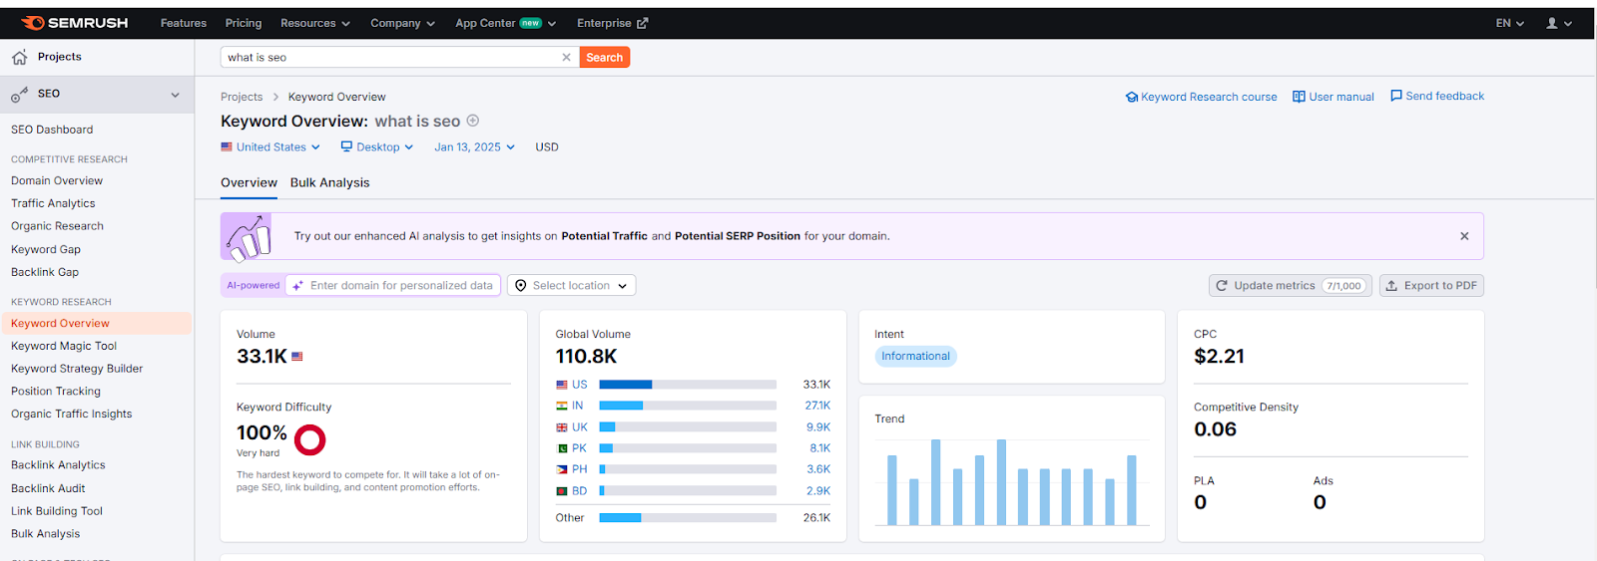
Task: Click the Keyword Difficulty red ring indicator
Action: coord(310,439)
